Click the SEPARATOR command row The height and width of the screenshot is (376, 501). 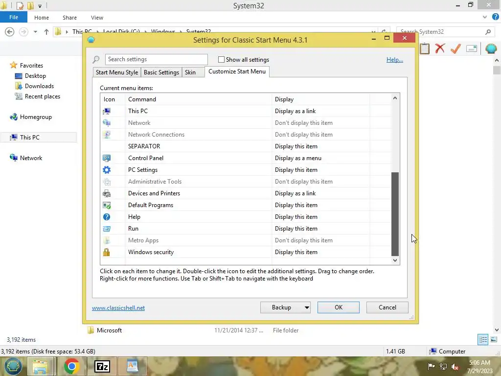[x=198, y=146]
